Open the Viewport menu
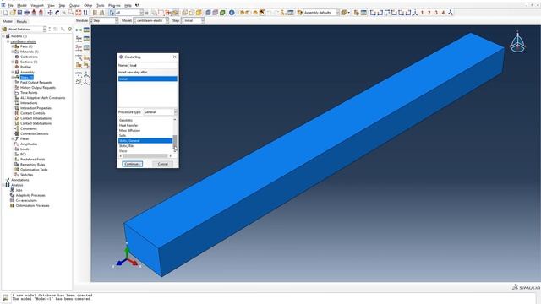 point(37,6)
